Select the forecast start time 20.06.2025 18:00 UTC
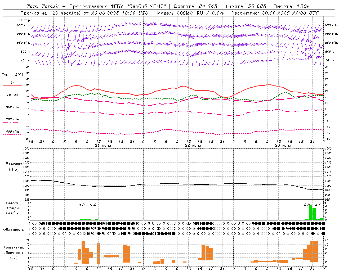The height and width of the screenshot is (271, 339). click(120, 13)
